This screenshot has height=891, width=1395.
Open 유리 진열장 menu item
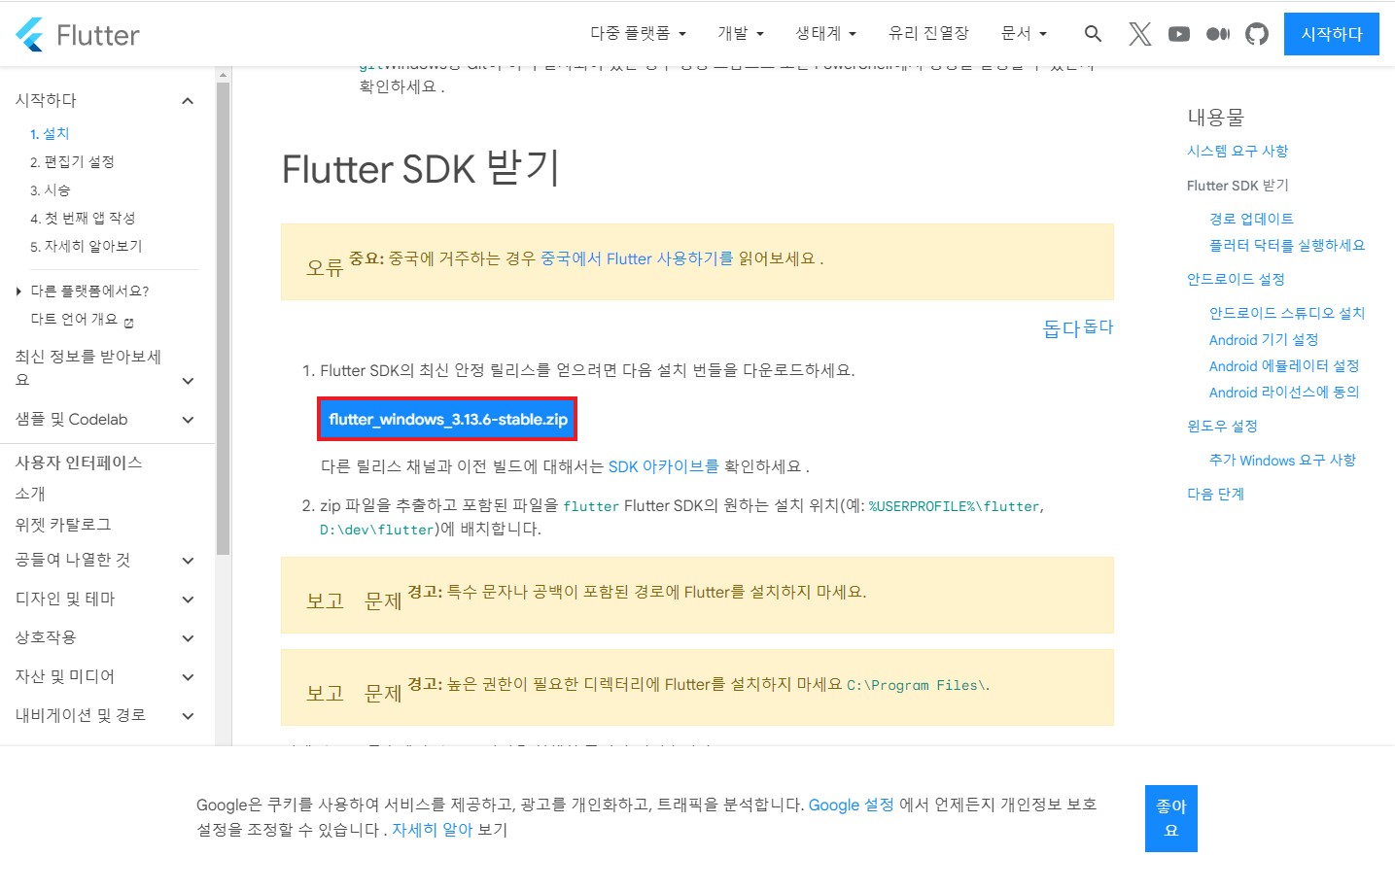click(x=928, y=33)
